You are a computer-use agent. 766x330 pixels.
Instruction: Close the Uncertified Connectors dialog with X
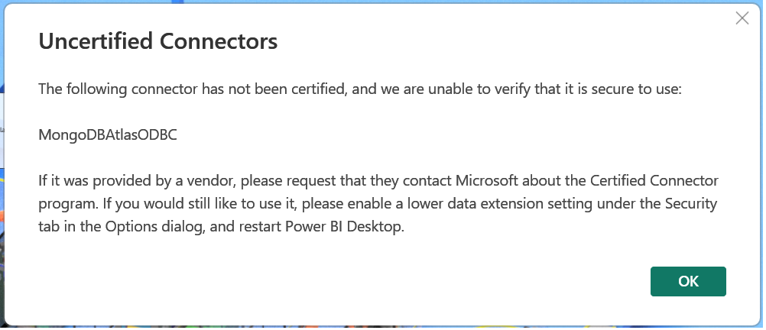(x=742, y=18)
